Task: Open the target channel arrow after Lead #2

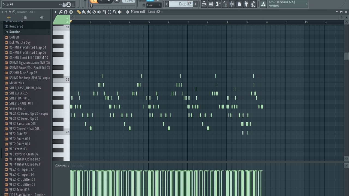Action: coord(162,12)
